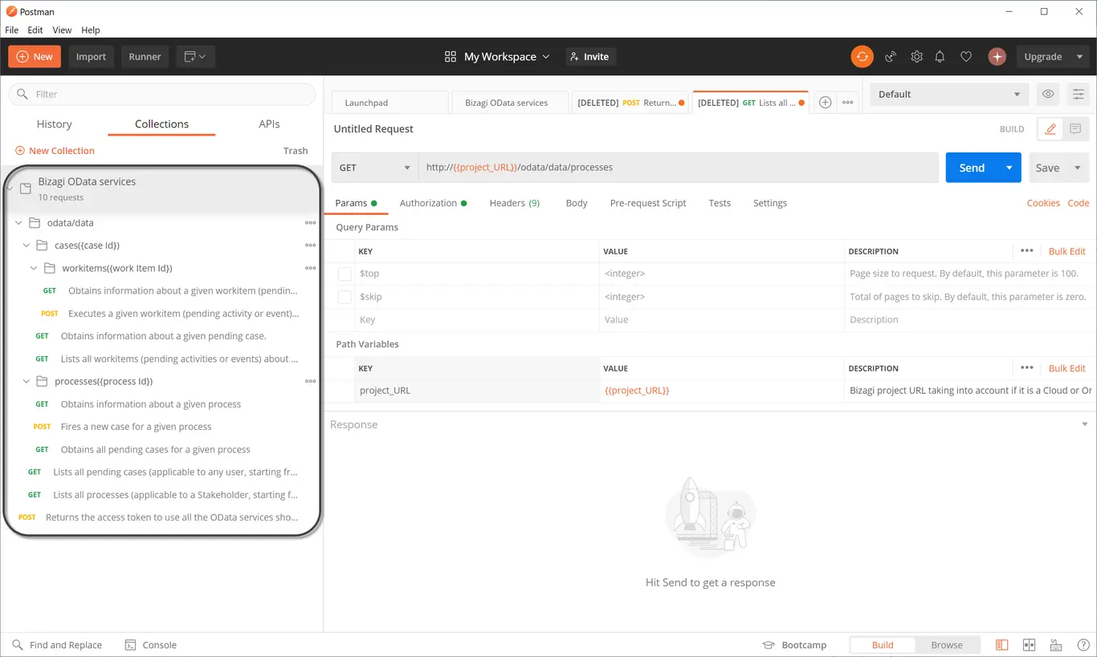Open the Cookies link

(1043, 203)
